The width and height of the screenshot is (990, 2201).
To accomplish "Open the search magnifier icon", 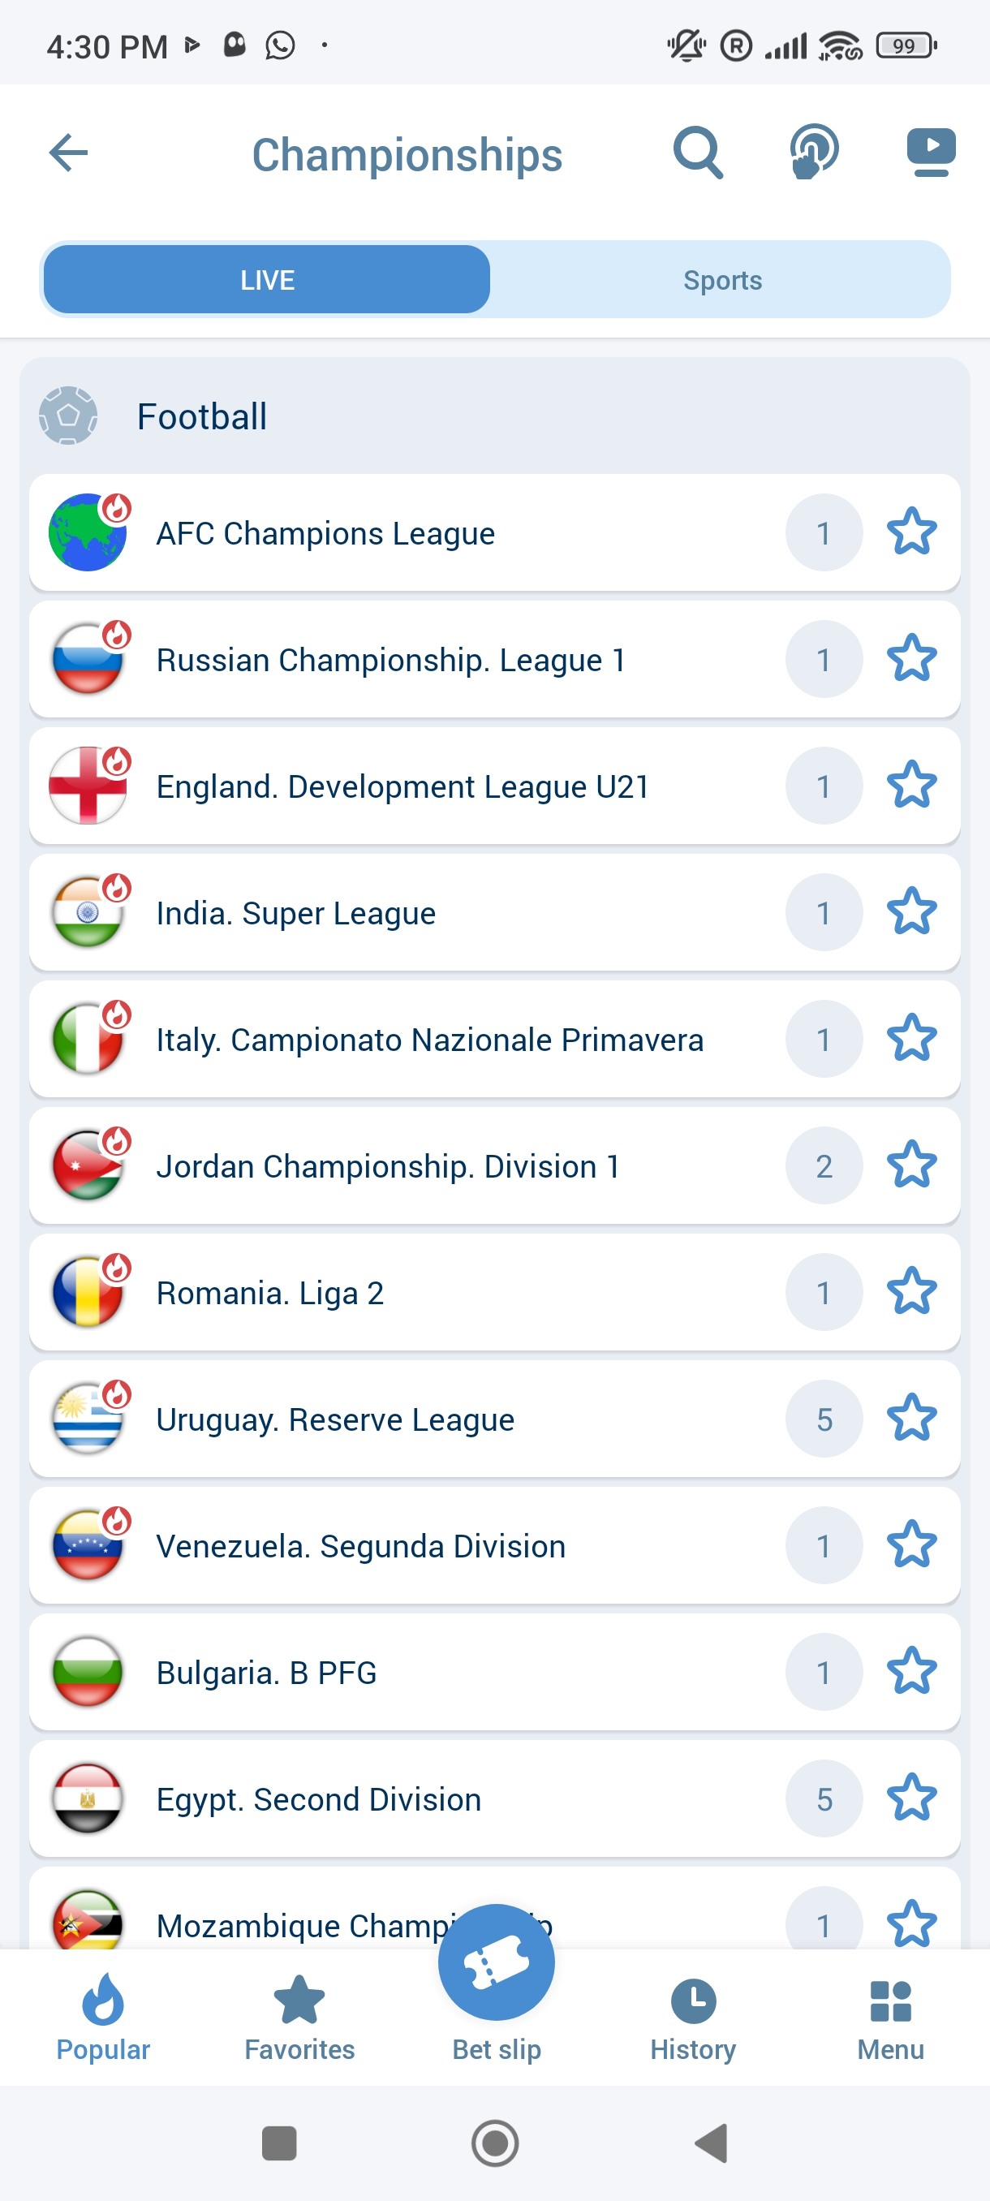I will 698,154.
